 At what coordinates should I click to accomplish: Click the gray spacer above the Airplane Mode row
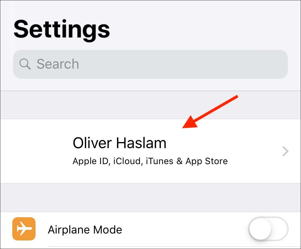(150, 197)
